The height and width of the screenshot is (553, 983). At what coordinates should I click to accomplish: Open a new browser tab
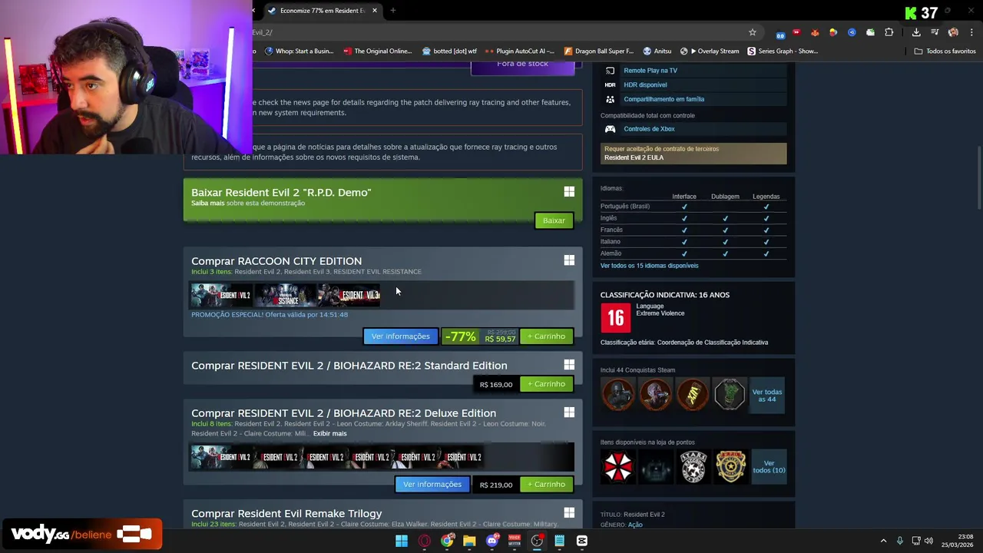point(393,11)
